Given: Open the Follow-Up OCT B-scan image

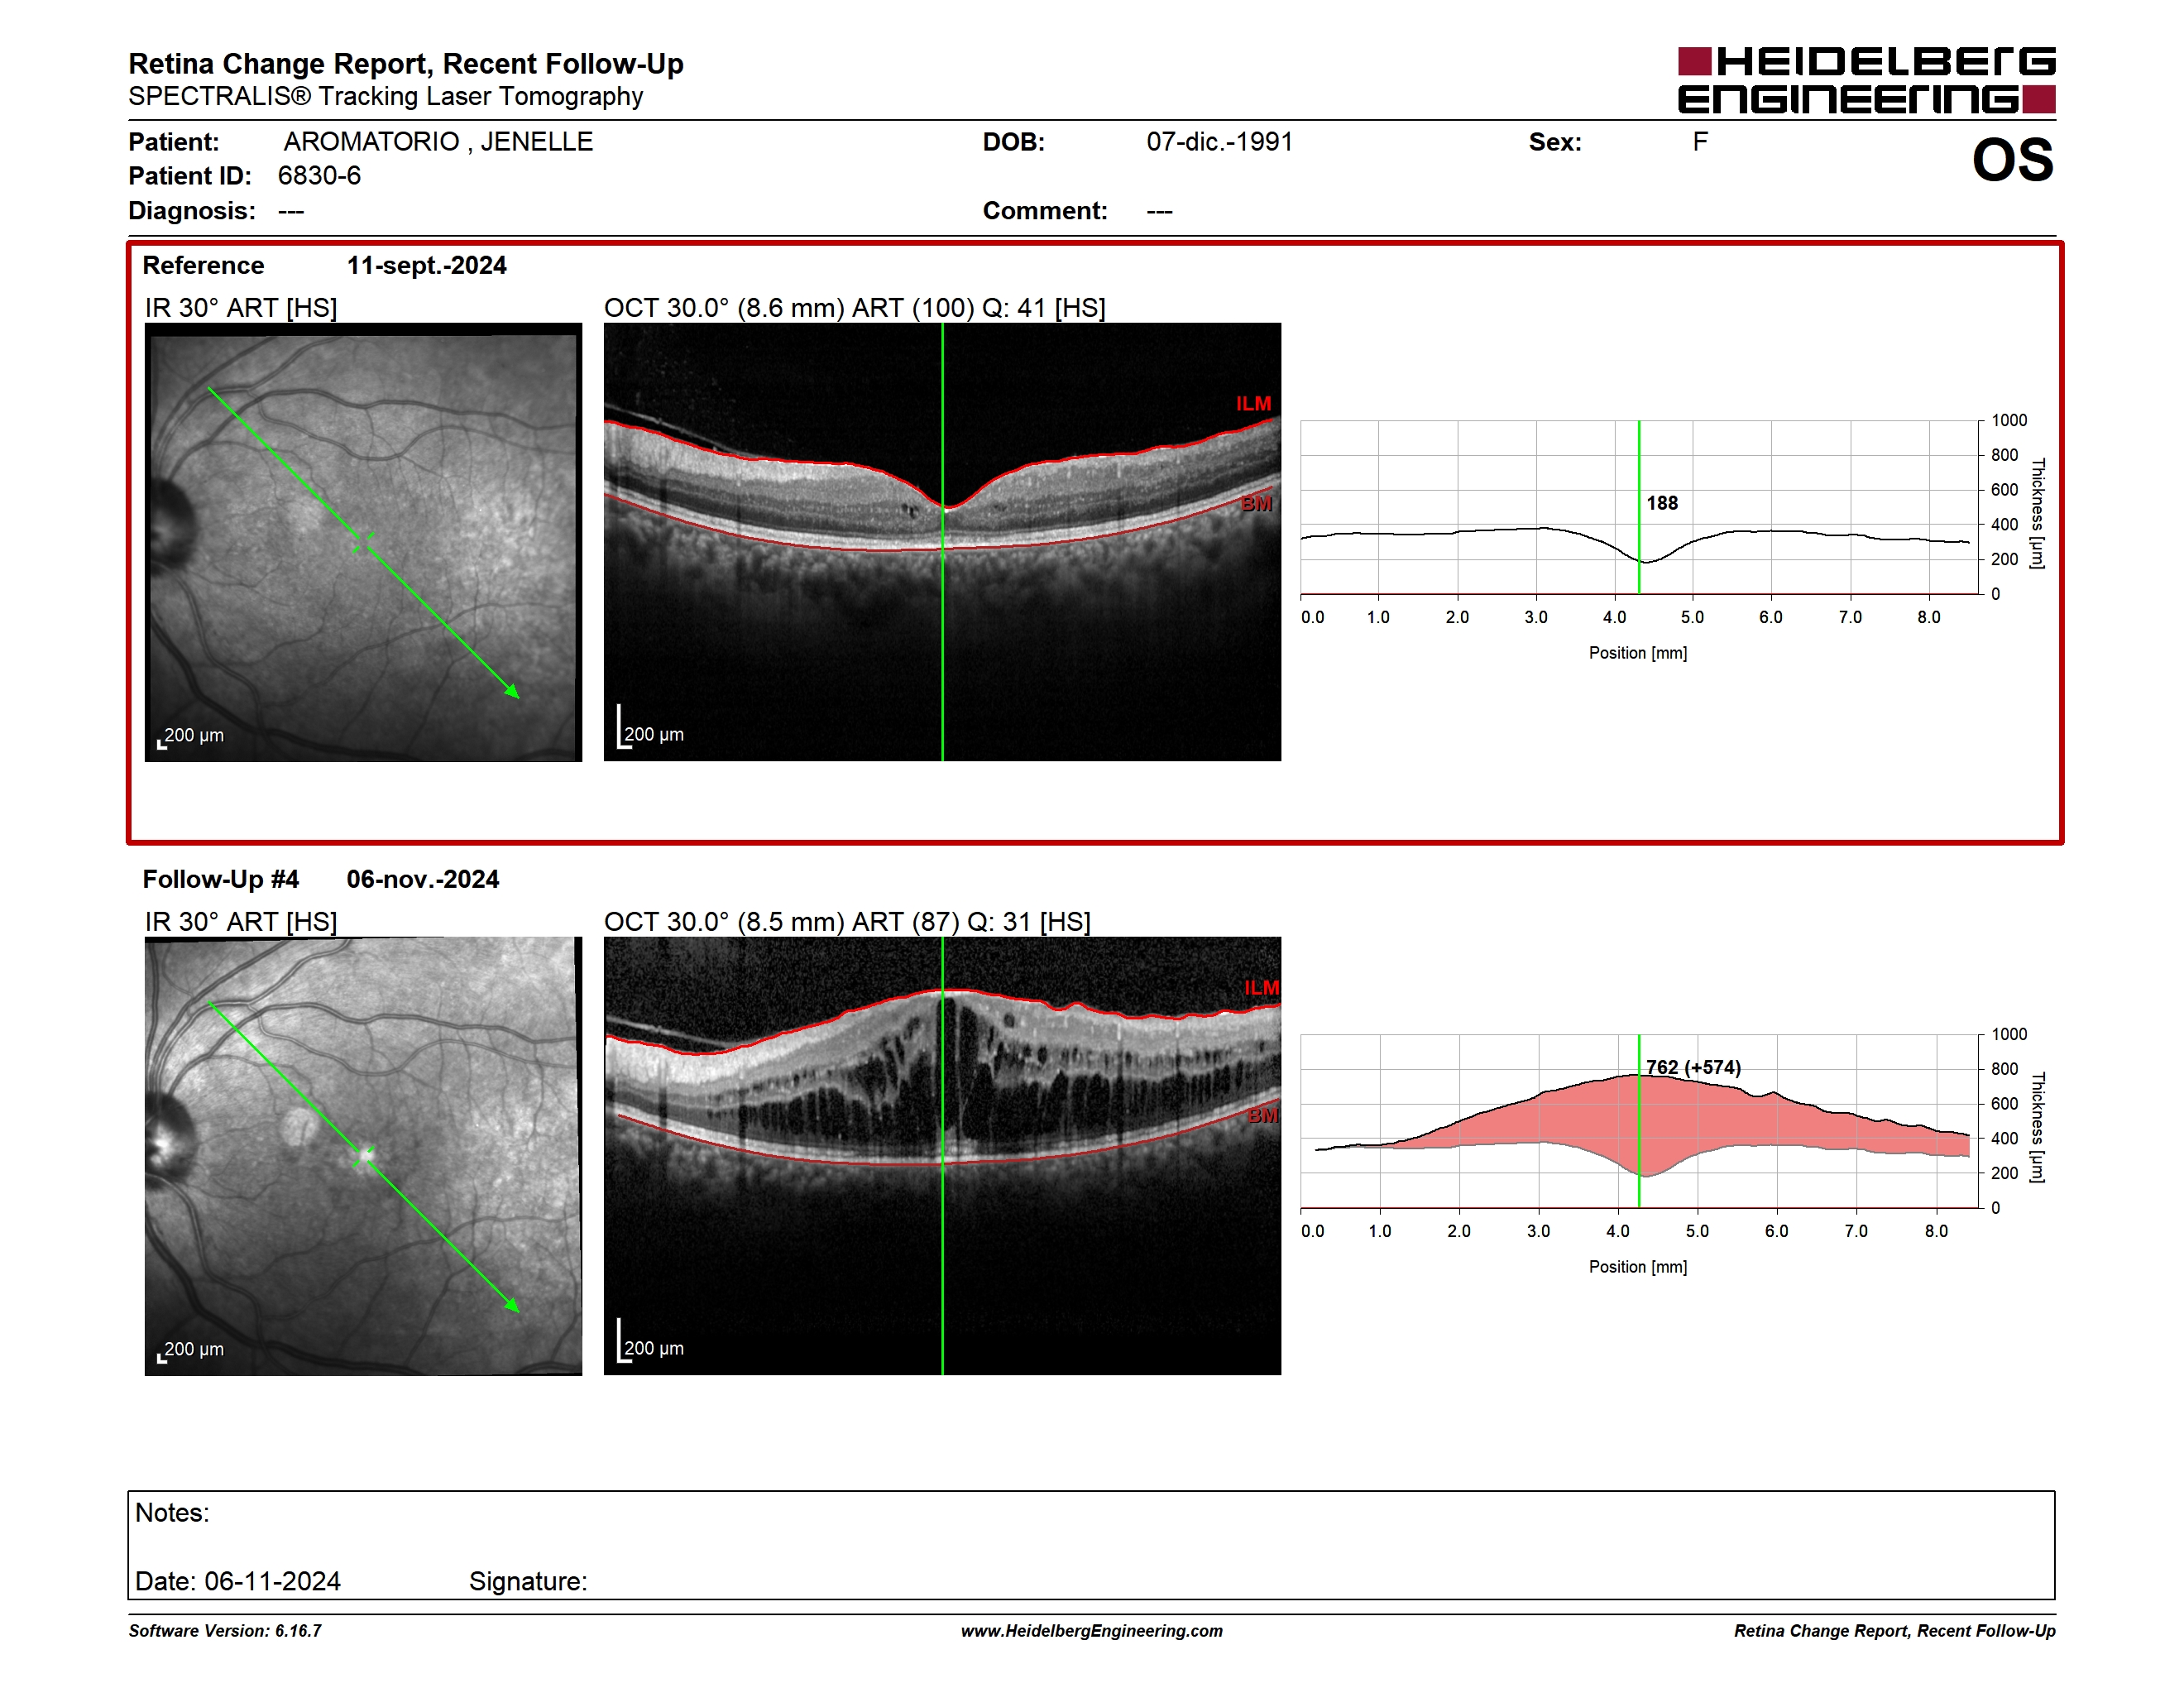Looking at the screenshot, I should (942, 1156).
